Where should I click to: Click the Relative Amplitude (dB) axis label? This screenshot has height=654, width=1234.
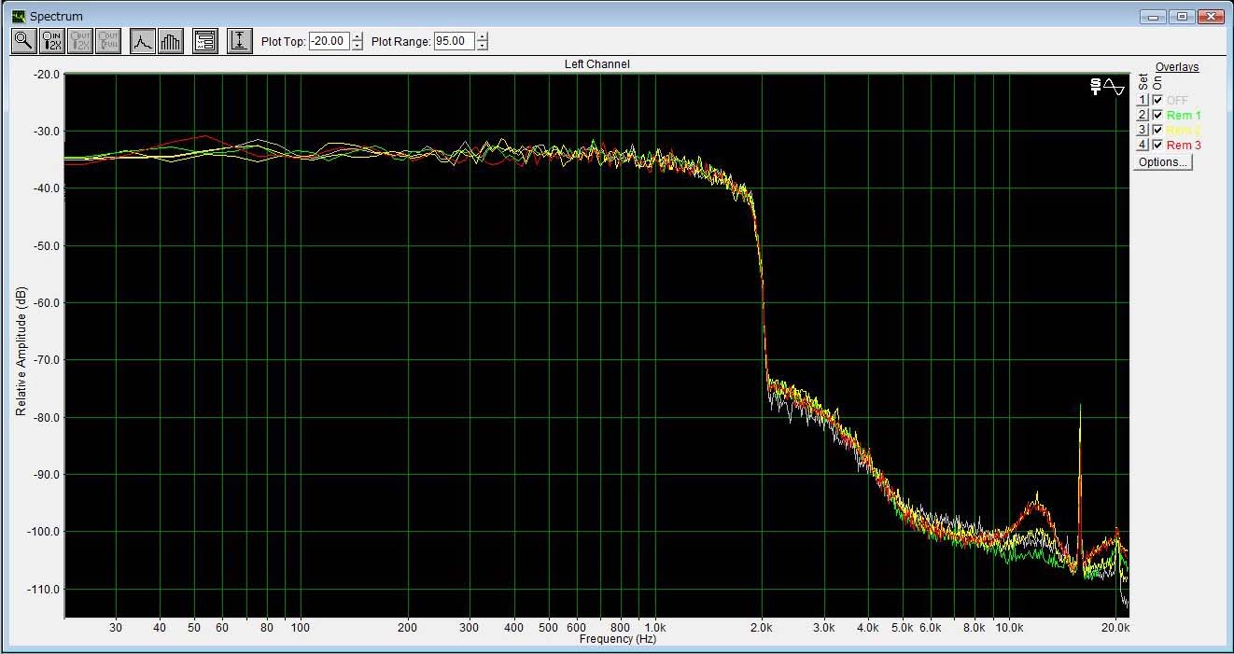pyautogui.click(x=21, y=351)
